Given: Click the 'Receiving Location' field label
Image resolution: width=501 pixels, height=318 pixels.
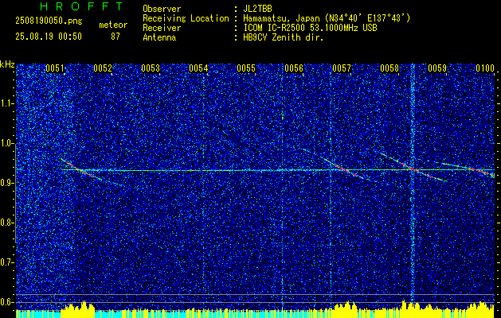Looking at the screenshot, I should [x=186, y=18].
